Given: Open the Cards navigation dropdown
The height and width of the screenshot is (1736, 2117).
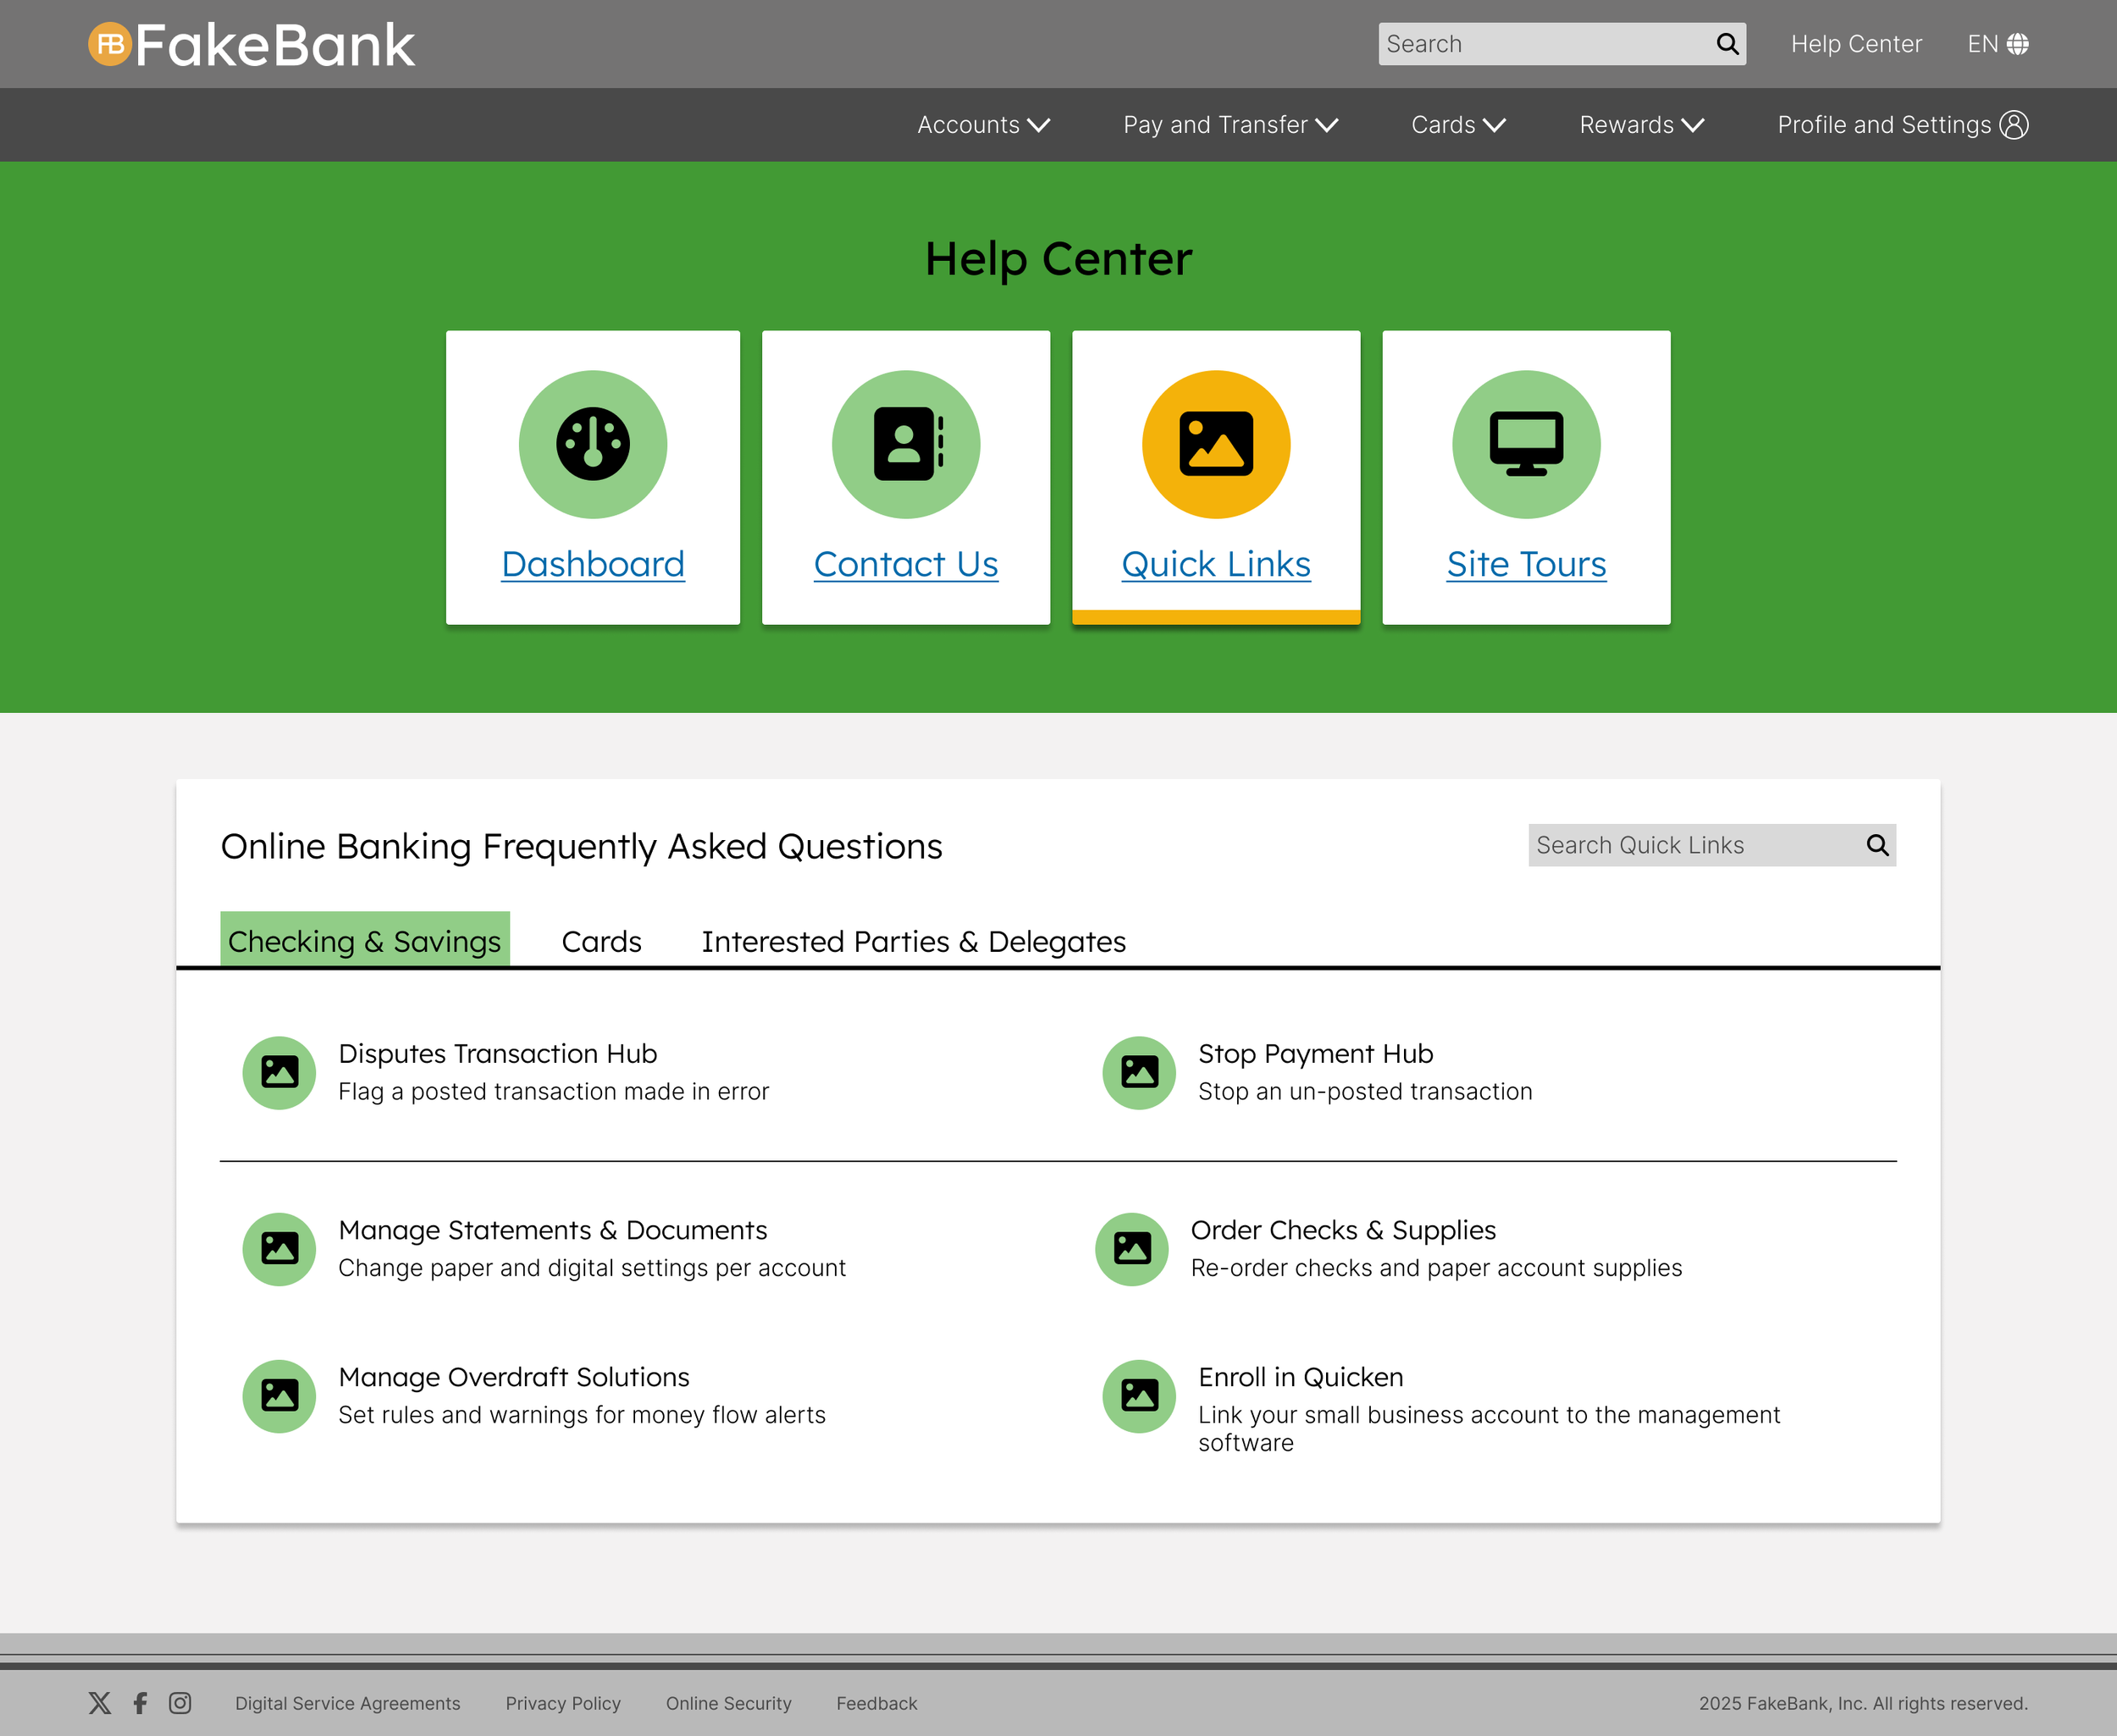Looking at the screenshot, I should point(1458,125).
